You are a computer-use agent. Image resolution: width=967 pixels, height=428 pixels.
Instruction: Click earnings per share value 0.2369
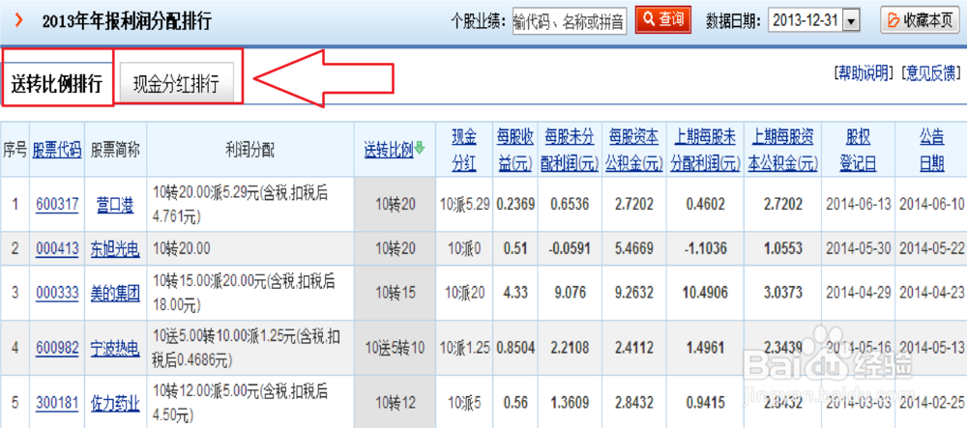(515, 205)
